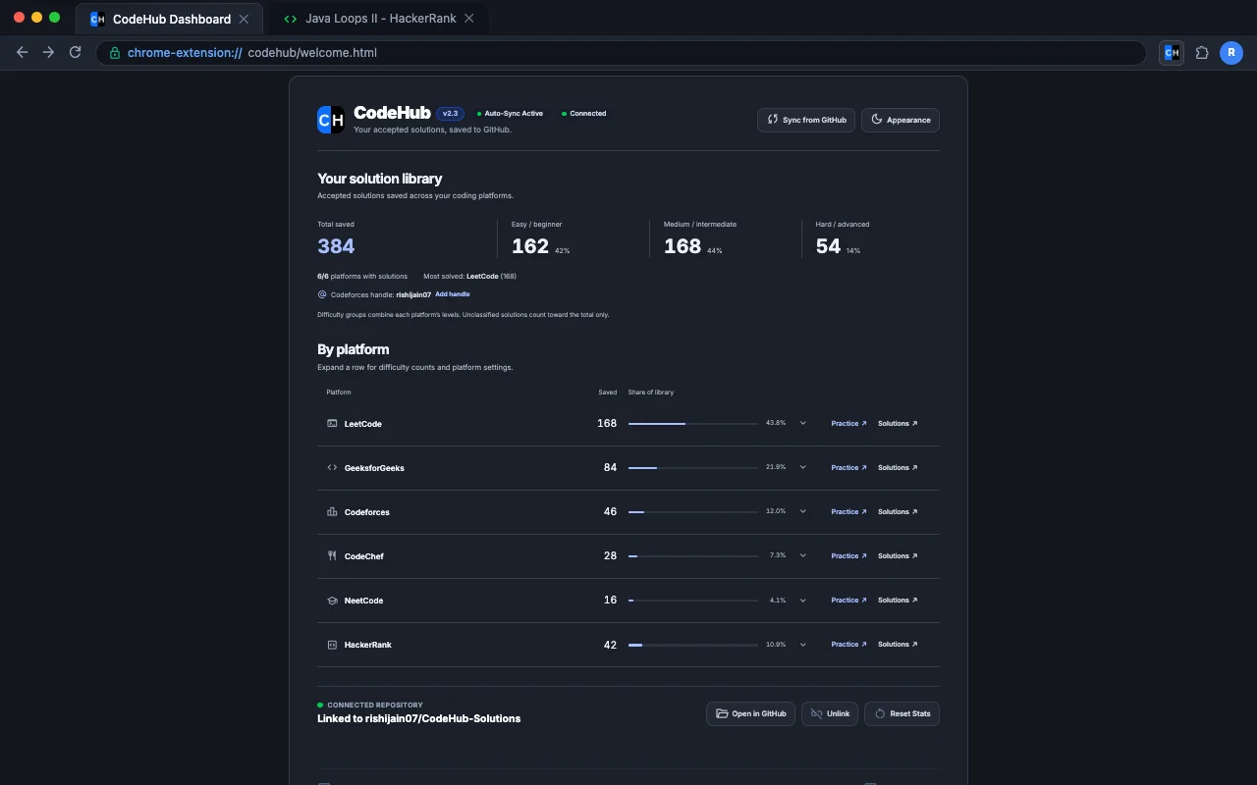Click the total saved count 384

[336, 246]
